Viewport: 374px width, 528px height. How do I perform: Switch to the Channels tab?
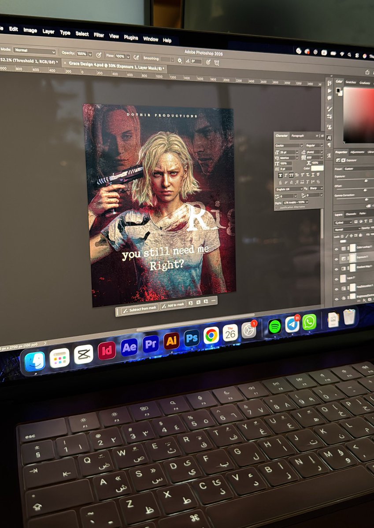point(351,214)
